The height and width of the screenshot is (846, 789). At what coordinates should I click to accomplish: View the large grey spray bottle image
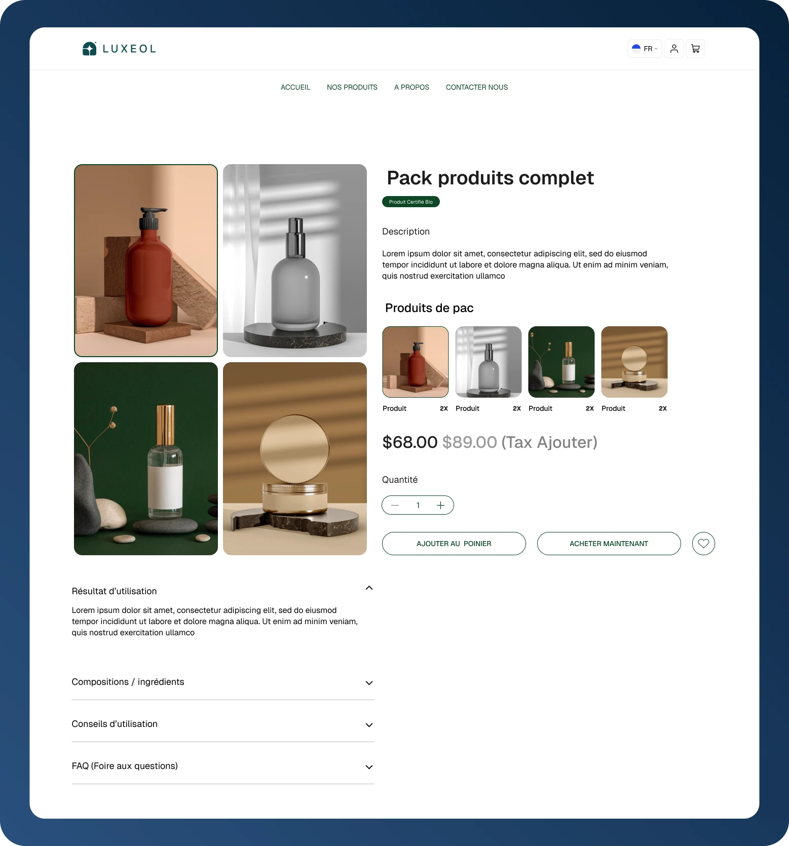295,260
